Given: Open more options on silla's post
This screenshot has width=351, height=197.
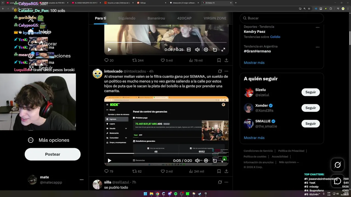Looking at the screenshot, I should (x=227, y=182).
